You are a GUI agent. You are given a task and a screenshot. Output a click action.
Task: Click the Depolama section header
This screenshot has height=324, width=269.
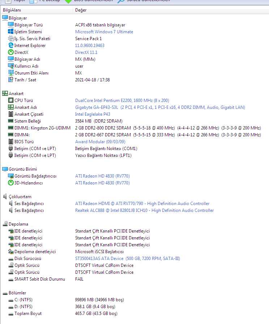pyautogui.click(x=18, y=224)
